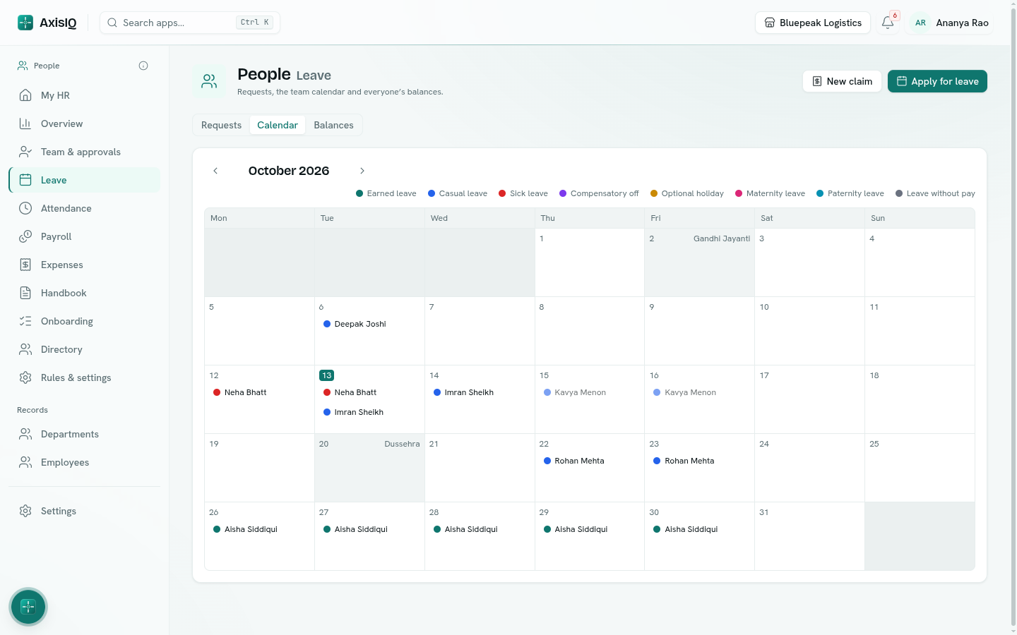Viewport: 1017px width, 635px height.
Task: Open the Handbook page
Action: point(85,293)
